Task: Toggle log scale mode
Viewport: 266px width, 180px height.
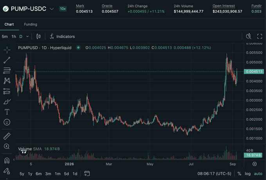Action: (248, 174)
